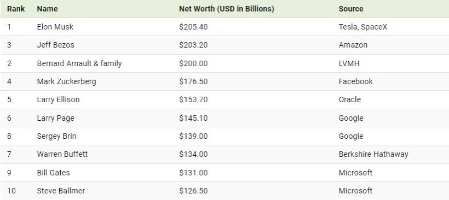
Task: Click the Oracle source cell
Action: 350,99
